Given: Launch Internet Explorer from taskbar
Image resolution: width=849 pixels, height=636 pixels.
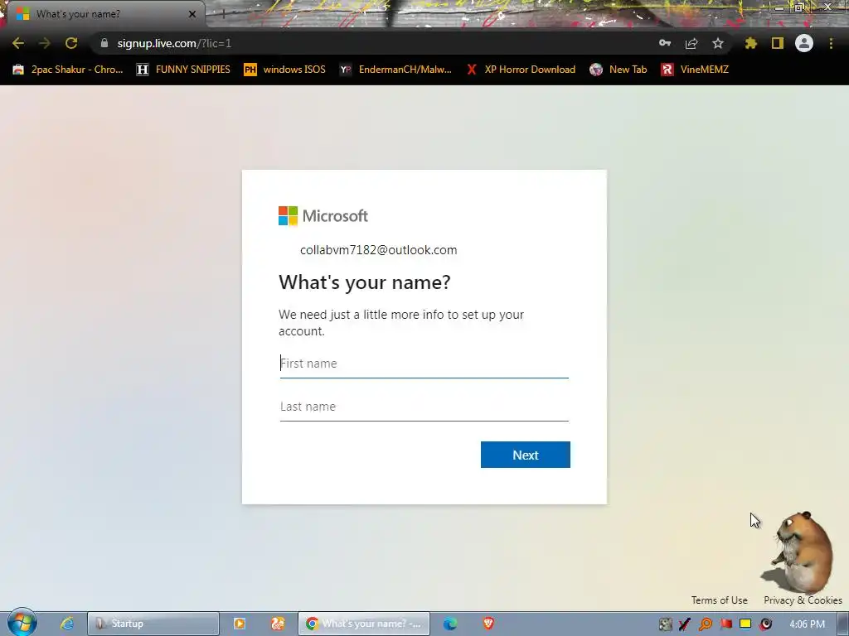Looking at the screenshot, I should click(67, 624).
